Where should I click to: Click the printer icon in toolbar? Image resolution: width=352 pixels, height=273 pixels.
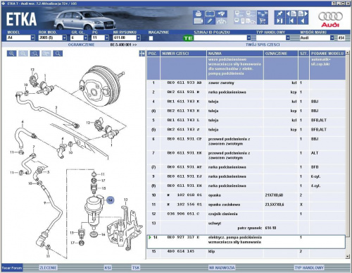199,13
